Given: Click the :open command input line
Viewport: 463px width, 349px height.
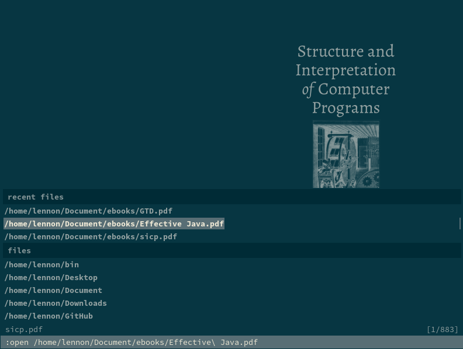Looking at the screenshot, I should click(x=231, y=342).
